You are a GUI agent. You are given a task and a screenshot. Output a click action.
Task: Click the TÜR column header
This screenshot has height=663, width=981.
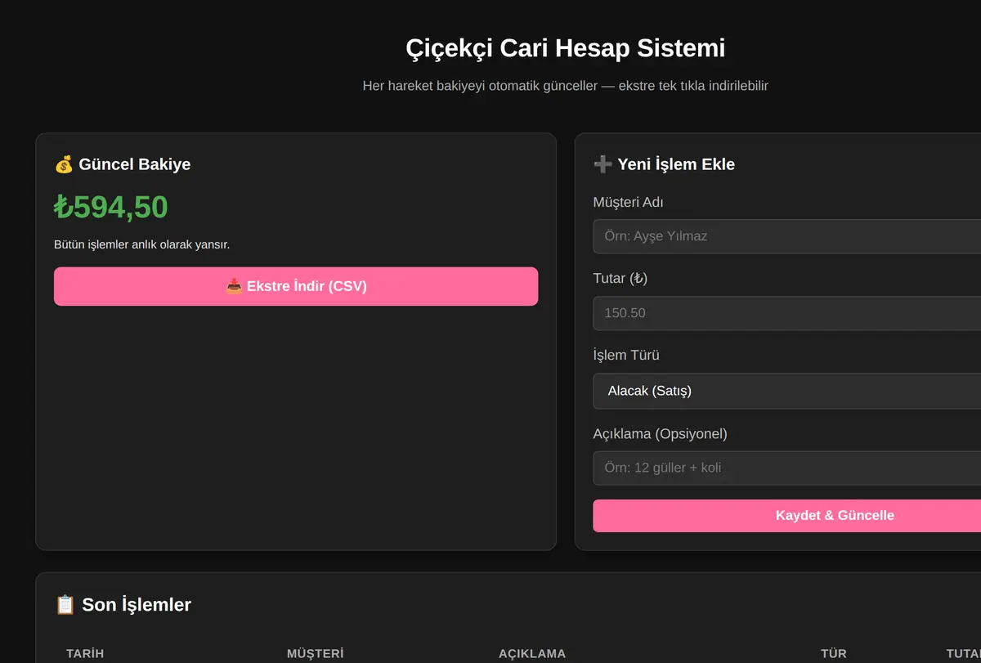[834, 654]
